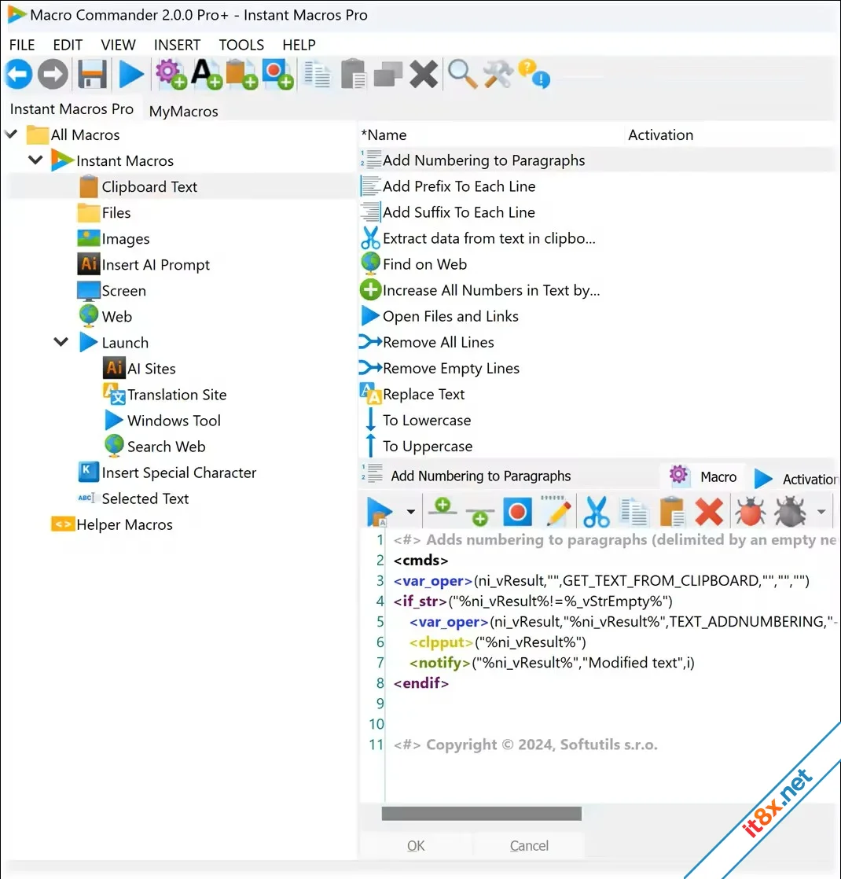Open the Macro tab in the editor panel
Screen dimensions: 841x879
tap(703, 477)
